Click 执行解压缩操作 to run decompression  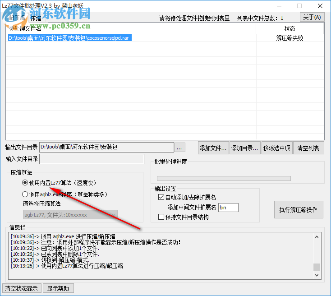coord(298,209)
